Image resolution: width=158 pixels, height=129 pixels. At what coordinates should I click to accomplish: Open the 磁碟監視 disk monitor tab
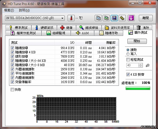coord(56,33)
